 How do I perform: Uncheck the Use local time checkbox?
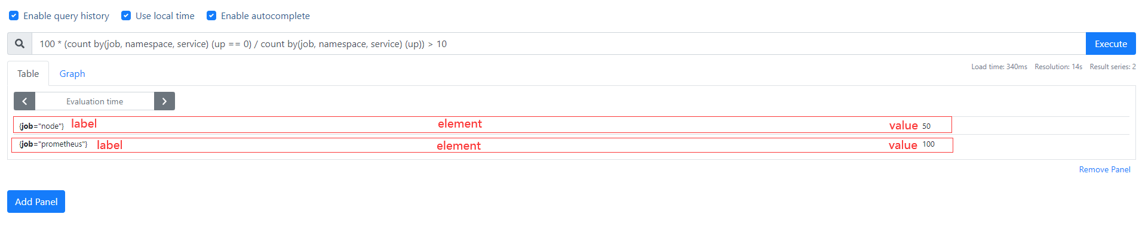click(126, 16)
